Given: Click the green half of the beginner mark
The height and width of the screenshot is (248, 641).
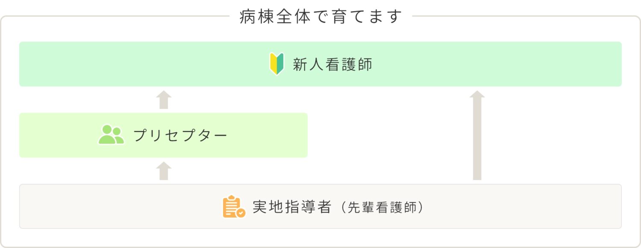Looking at the screenshot, I should pyautogui.click(x=280, y=64).
